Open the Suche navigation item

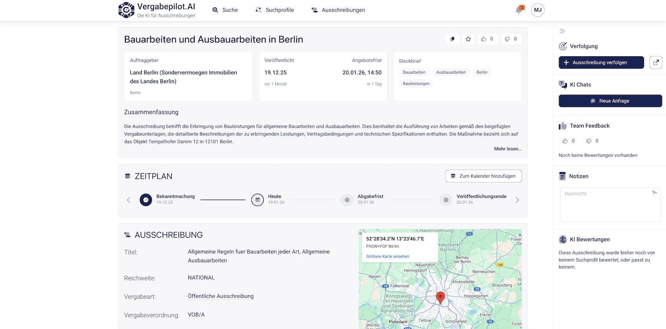225,10
